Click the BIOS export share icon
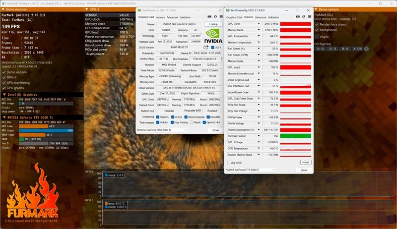The width and height of the screenshot is (397, 229). [206, 47]
